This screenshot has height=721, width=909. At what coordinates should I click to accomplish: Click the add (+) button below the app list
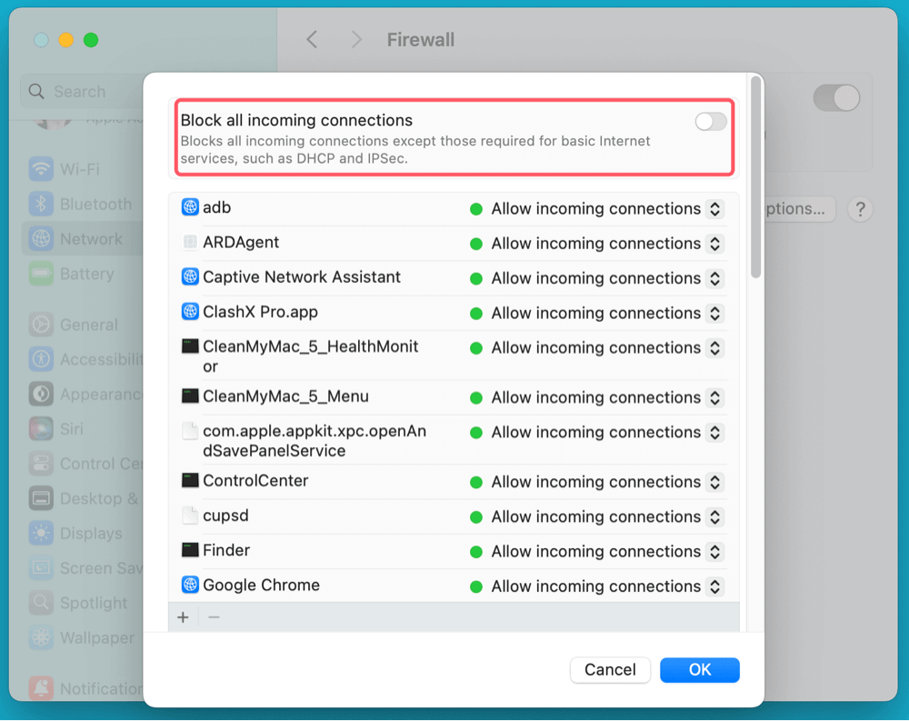[x=183, y=616]
